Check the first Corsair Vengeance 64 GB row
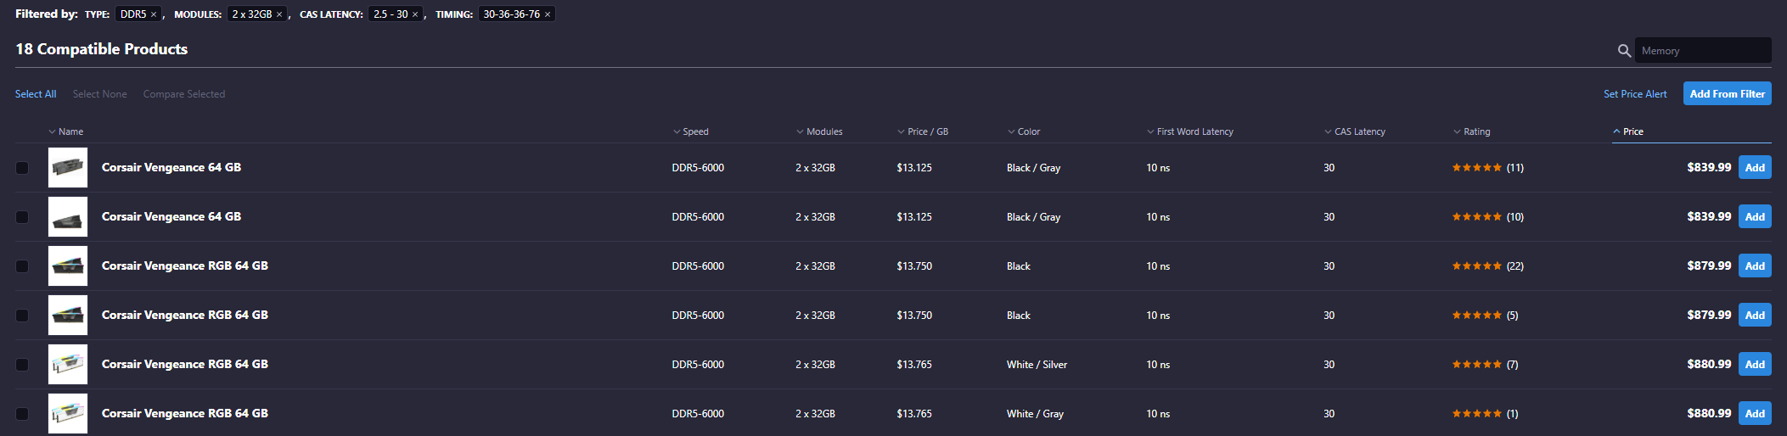This screenshot has width=1787, height=436. (x=22, y=168)
